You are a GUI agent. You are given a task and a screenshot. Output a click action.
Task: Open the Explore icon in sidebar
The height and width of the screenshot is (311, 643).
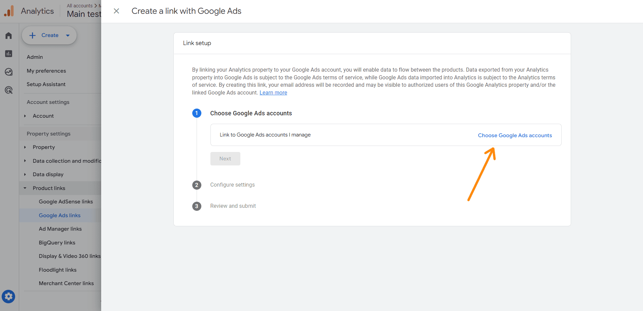point(9,72)
